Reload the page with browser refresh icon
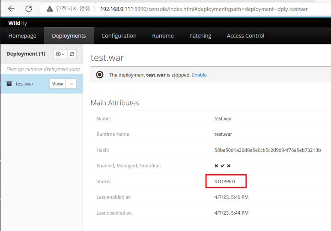The height and width of the screenshot is (231, 331). point(29,9)
